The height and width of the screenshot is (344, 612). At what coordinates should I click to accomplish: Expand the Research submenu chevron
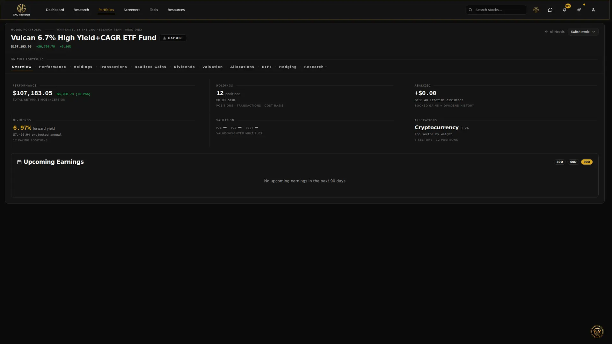[326, 67]
